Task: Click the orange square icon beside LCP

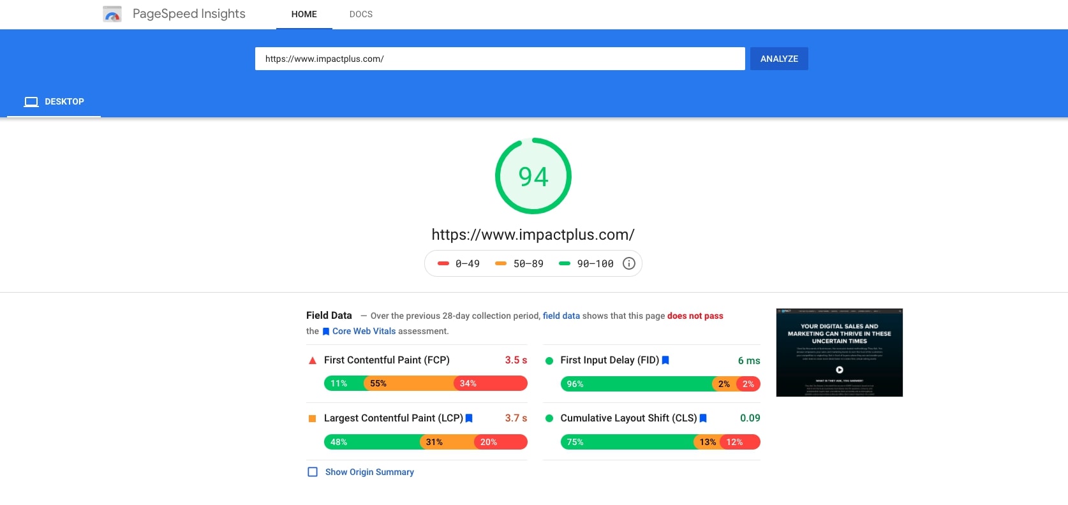Action: [x=313, y=418]
